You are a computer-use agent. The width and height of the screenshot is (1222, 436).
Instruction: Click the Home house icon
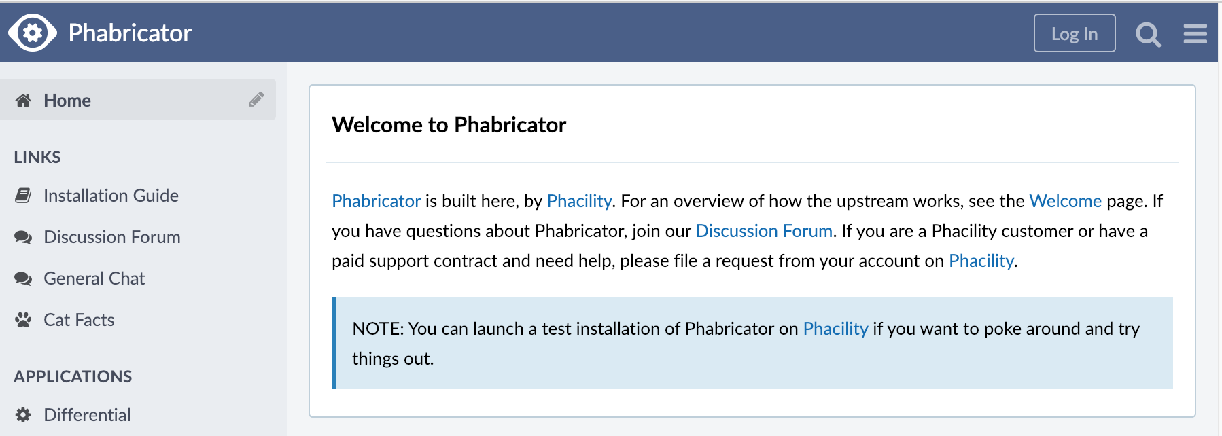pyautogui.click(x=23, y=101)
